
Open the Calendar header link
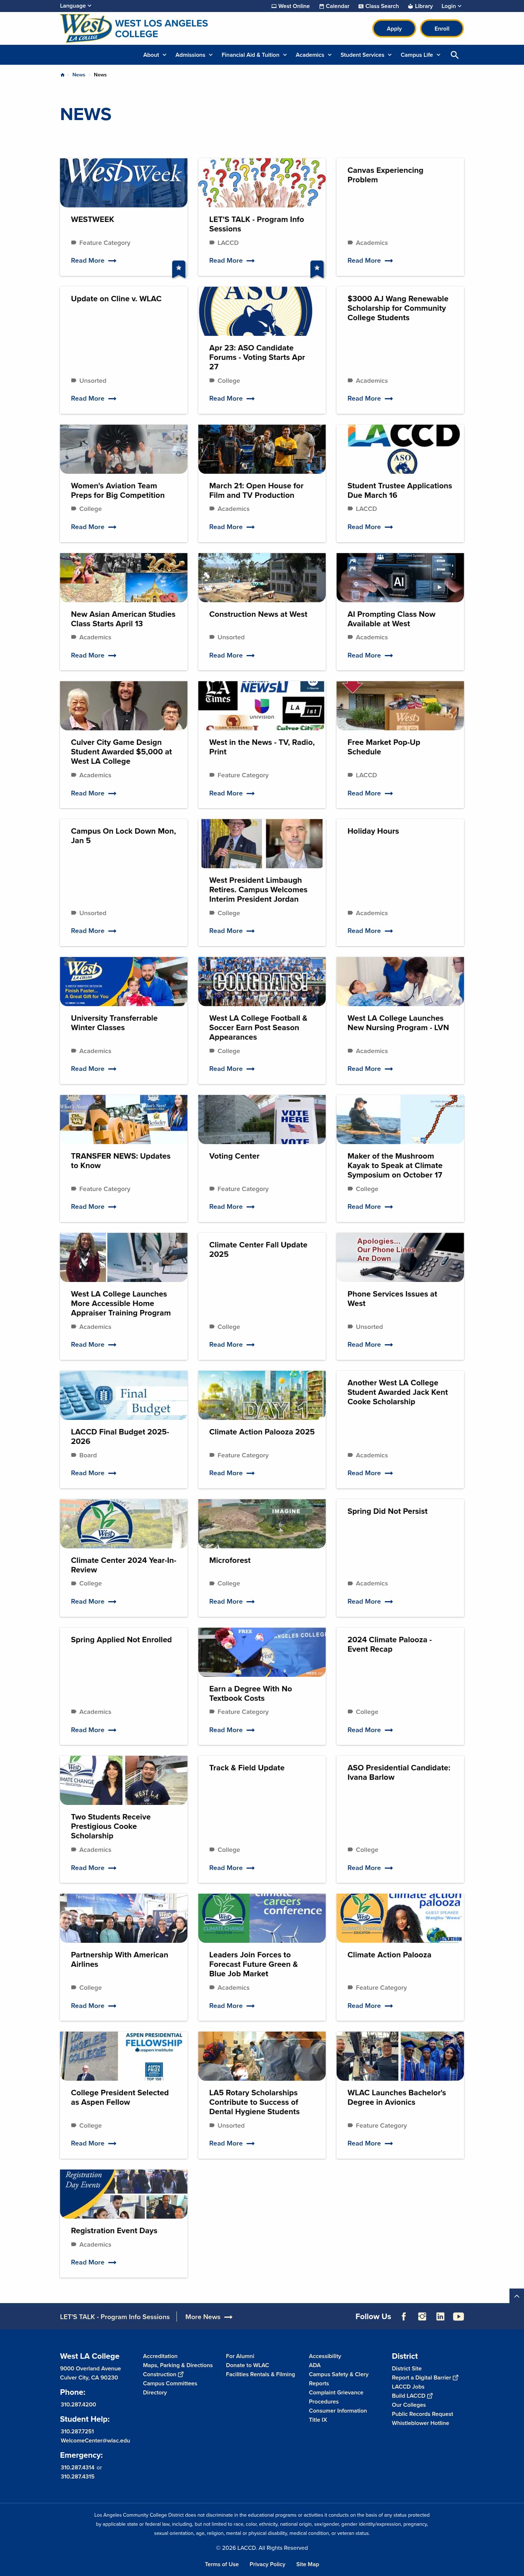[334, 6]
